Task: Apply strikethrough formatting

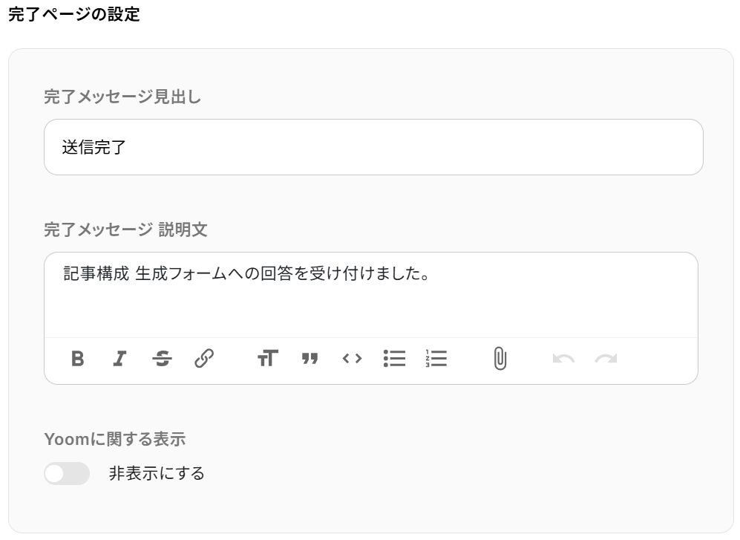Action: pyautogui.click(x=162, y=359)
